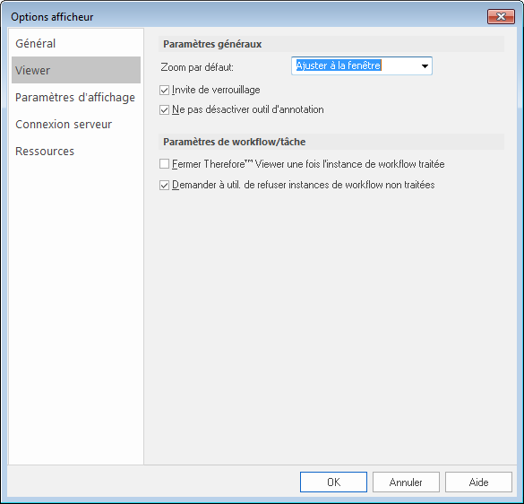The image size is (524, 504).
Task: Click the Paramètres de workflow/tâche header
Action: tap(331, 142)
